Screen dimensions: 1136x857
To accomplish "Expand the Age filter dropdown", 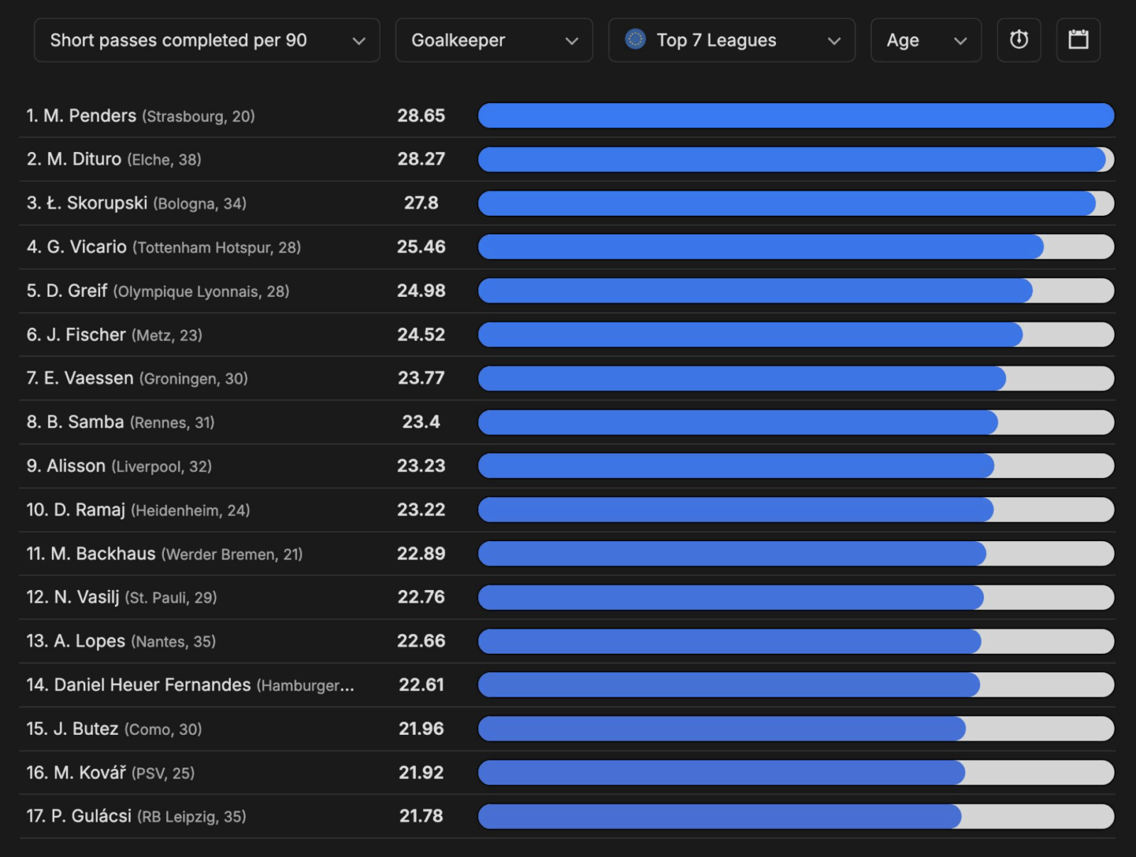I will (925, 40).
